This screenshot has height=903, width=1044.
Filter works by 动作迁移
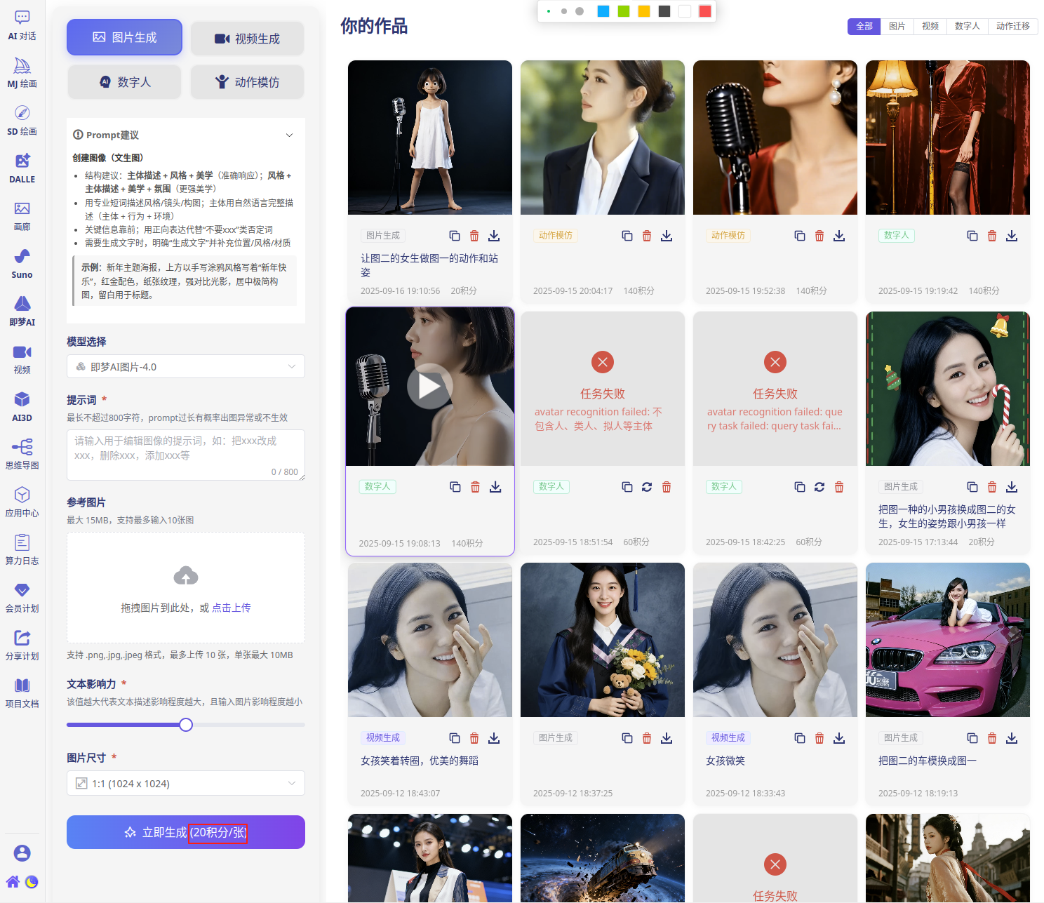1013,26
